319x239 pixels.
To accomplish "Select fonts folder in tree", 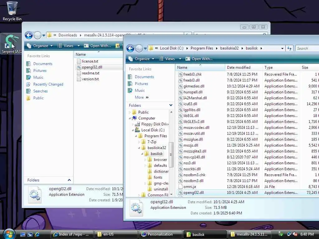I will pos(158,177).
